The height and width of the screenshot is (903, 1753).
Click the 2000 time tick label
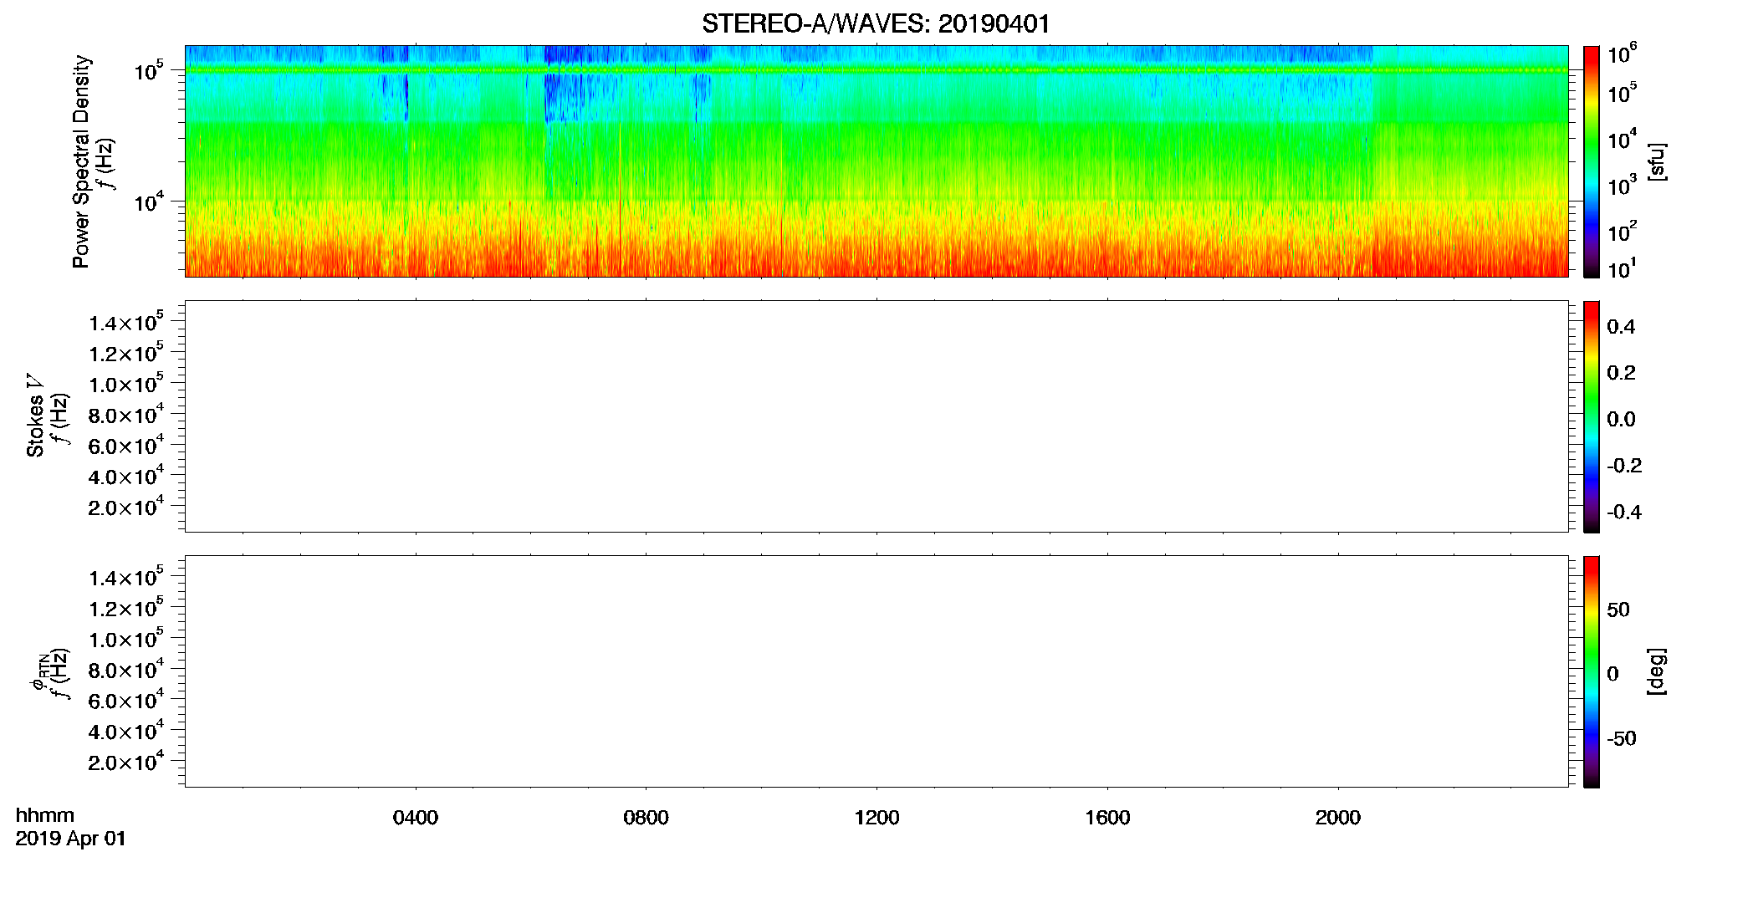(1337, 817)
